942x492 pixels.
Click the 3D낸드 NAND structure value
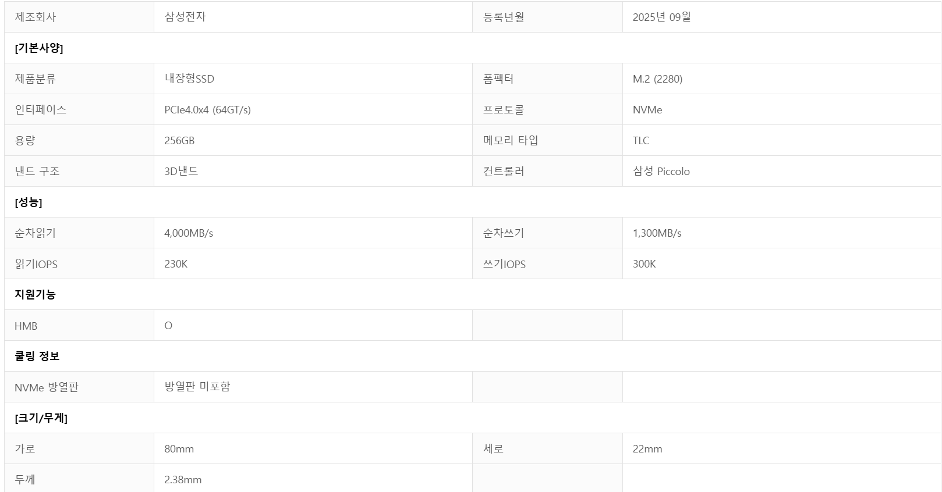click(x=181, y=172)
